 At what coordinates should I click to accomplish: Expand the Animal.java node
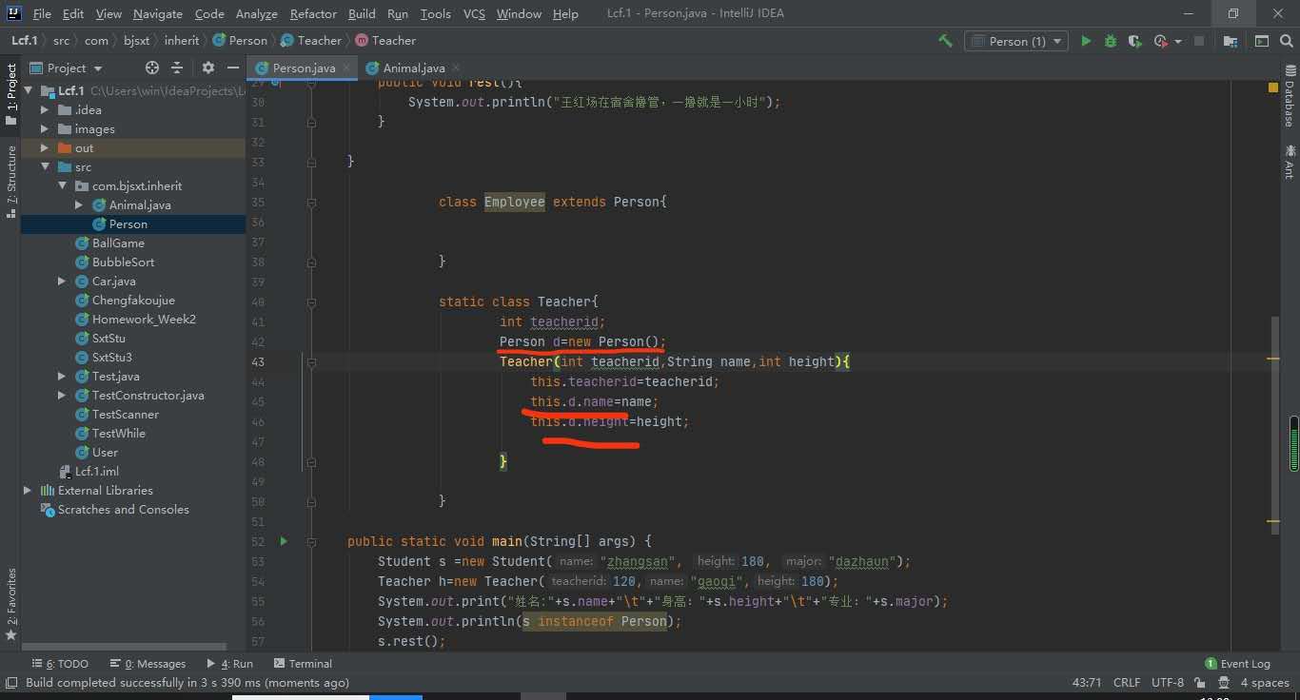(x=79, y=204)
